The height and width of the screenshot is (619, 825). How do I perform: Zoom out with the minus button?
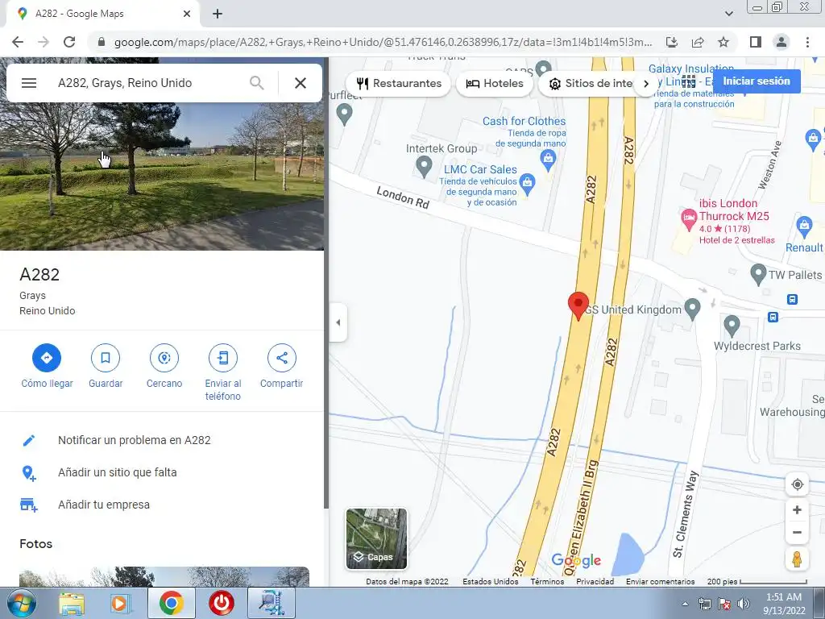coord(797,532)
